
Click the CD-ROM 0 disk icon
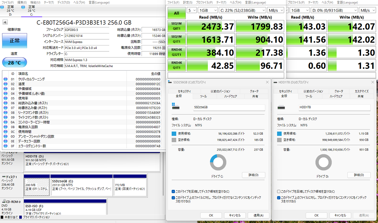click(4, 202)
